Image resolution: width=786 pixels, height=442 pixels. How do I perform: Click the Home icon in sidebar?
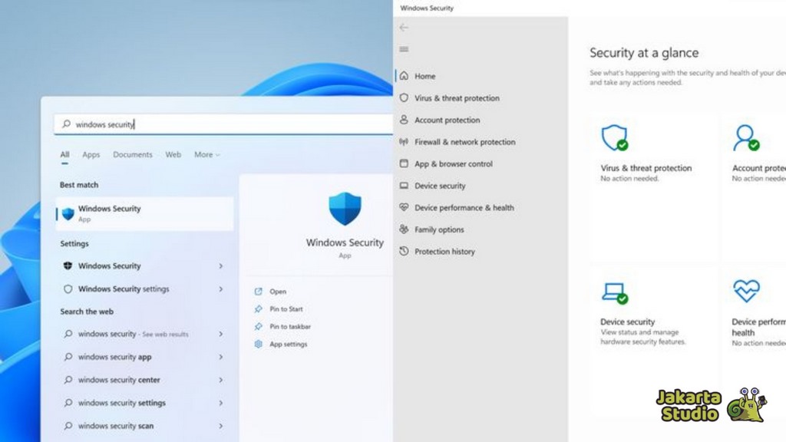[x=404, y=76]
